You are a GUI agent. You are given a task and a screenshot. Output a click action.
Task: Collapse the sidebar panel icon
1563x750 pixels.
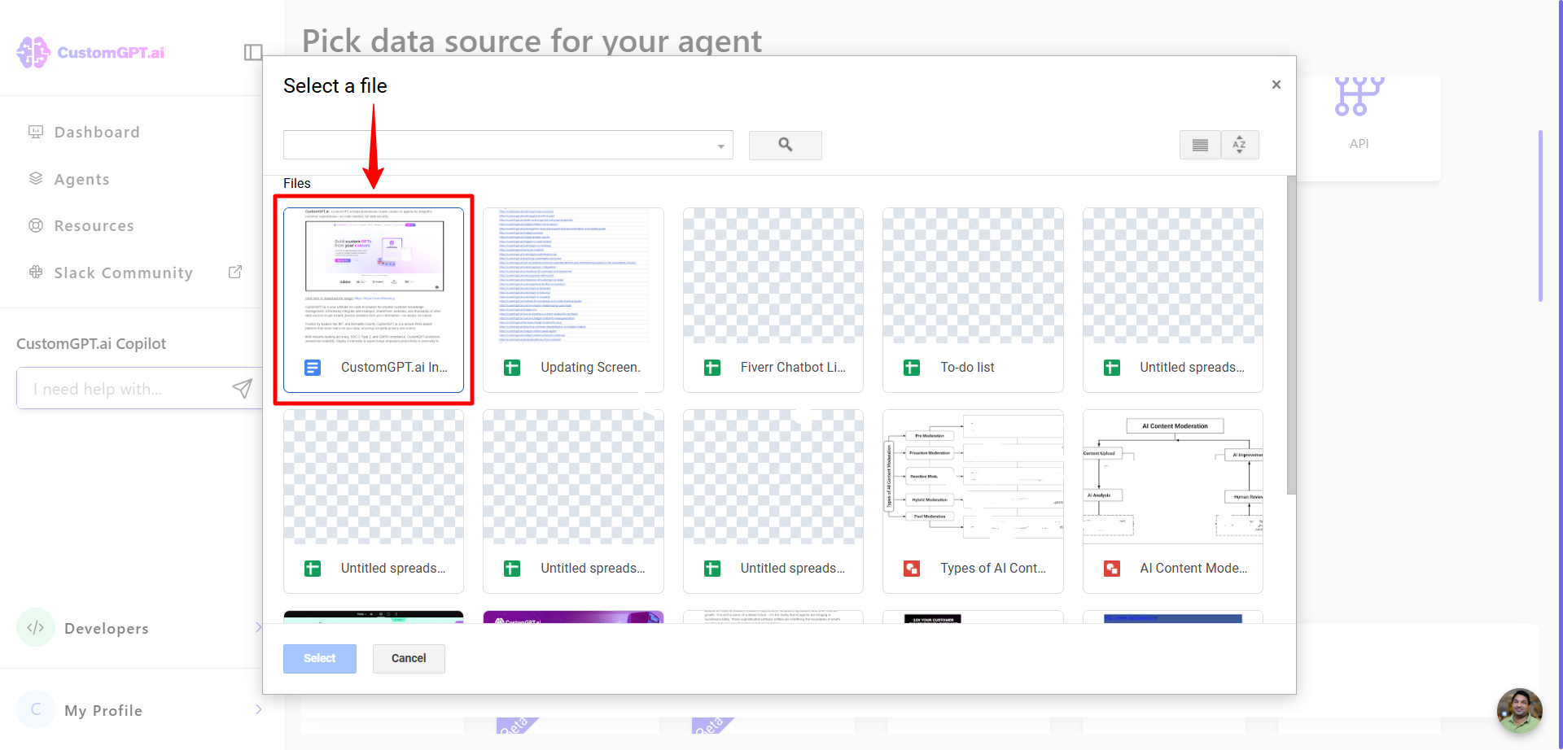click(253, 52)
